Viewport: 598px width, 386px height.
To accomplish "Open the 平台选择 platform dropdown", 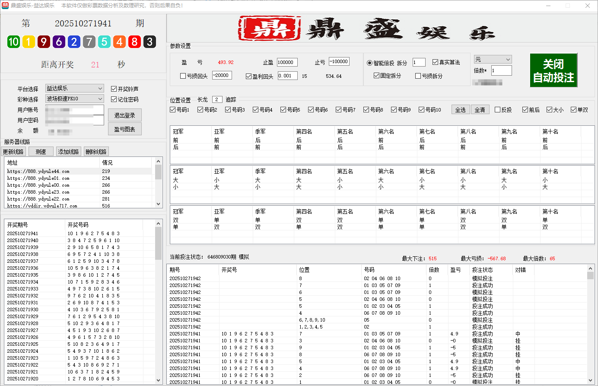I will (100, 89).
